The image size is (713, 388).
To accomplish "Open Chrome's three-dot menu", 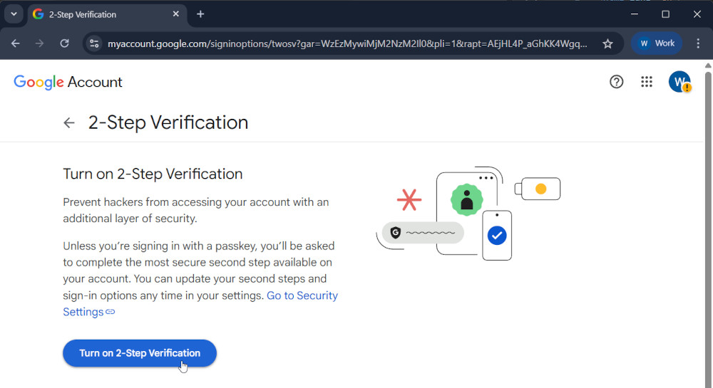I will pos(697,43).
